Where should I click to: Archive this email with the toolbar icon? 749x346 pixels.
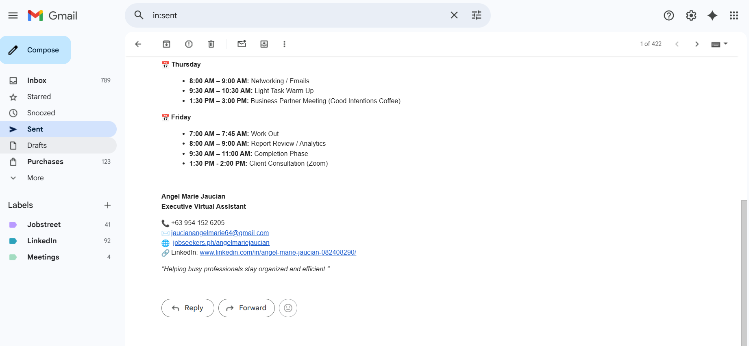[x=167, y=44]
